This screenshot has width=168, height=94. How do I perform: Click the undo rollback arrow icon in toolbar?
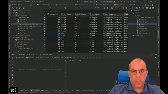(x=151, y=2)
